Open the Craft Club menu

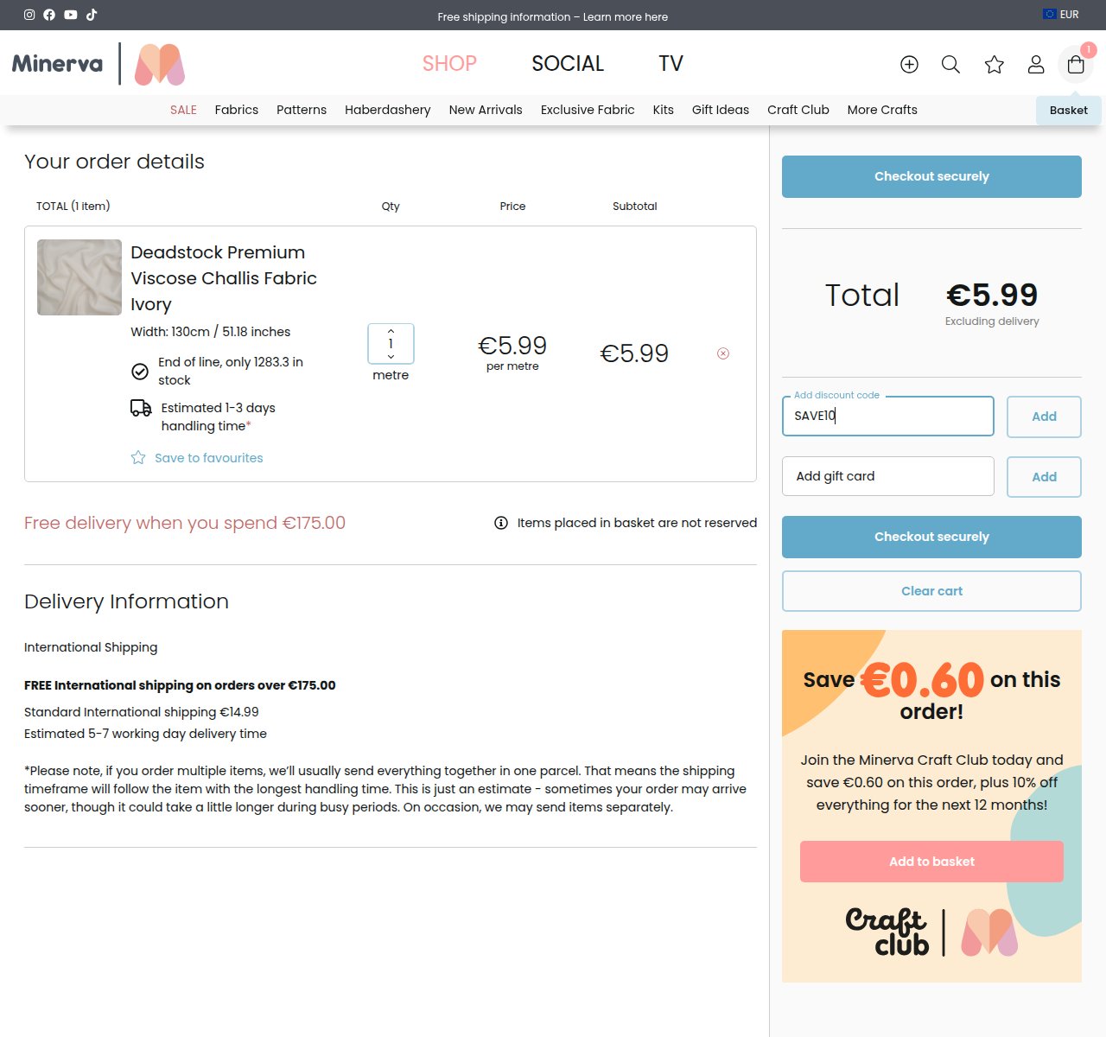[798, 110]
